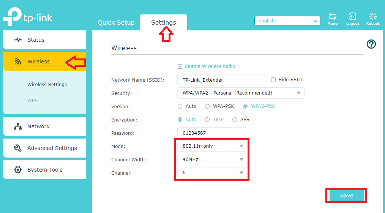Switch to the Quick Setup tab
385x213 pixels.
coord(116,22)
